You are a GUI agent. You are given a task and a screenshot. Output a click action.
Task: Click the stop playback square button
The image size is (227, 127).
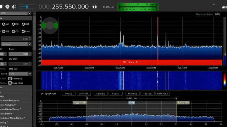tap(1, 7)
